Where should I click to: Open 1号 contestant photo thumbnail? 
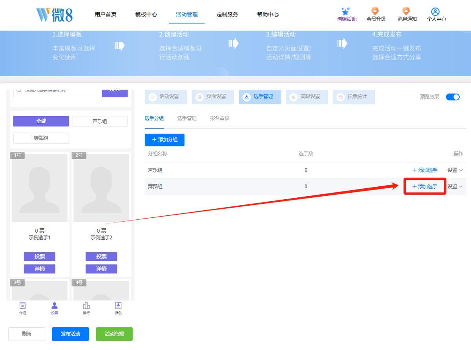tap(40, 188)
